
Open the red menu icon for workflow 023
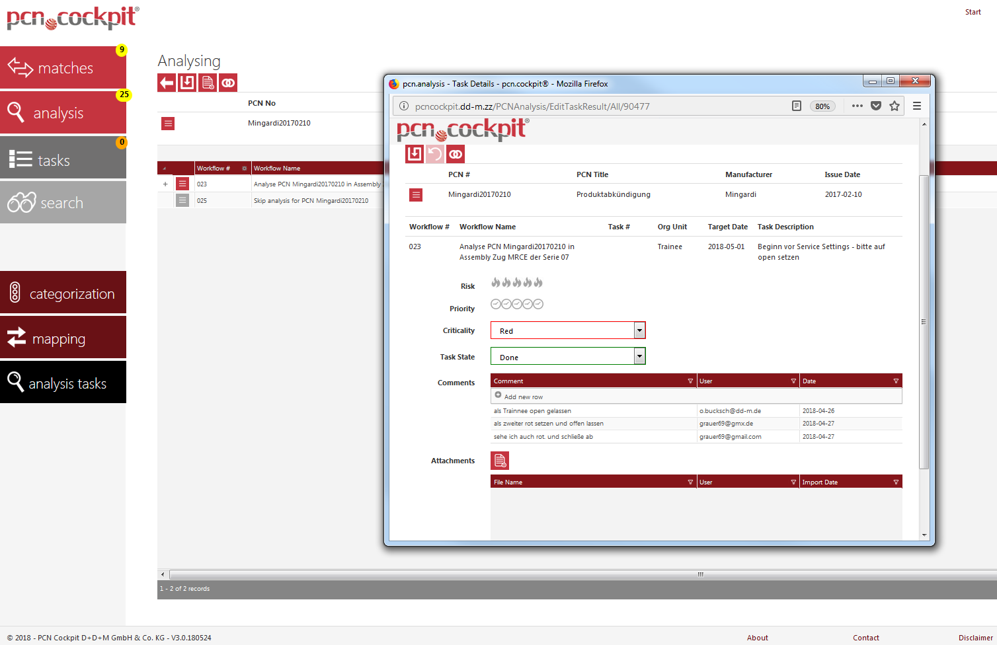[182, 184]
